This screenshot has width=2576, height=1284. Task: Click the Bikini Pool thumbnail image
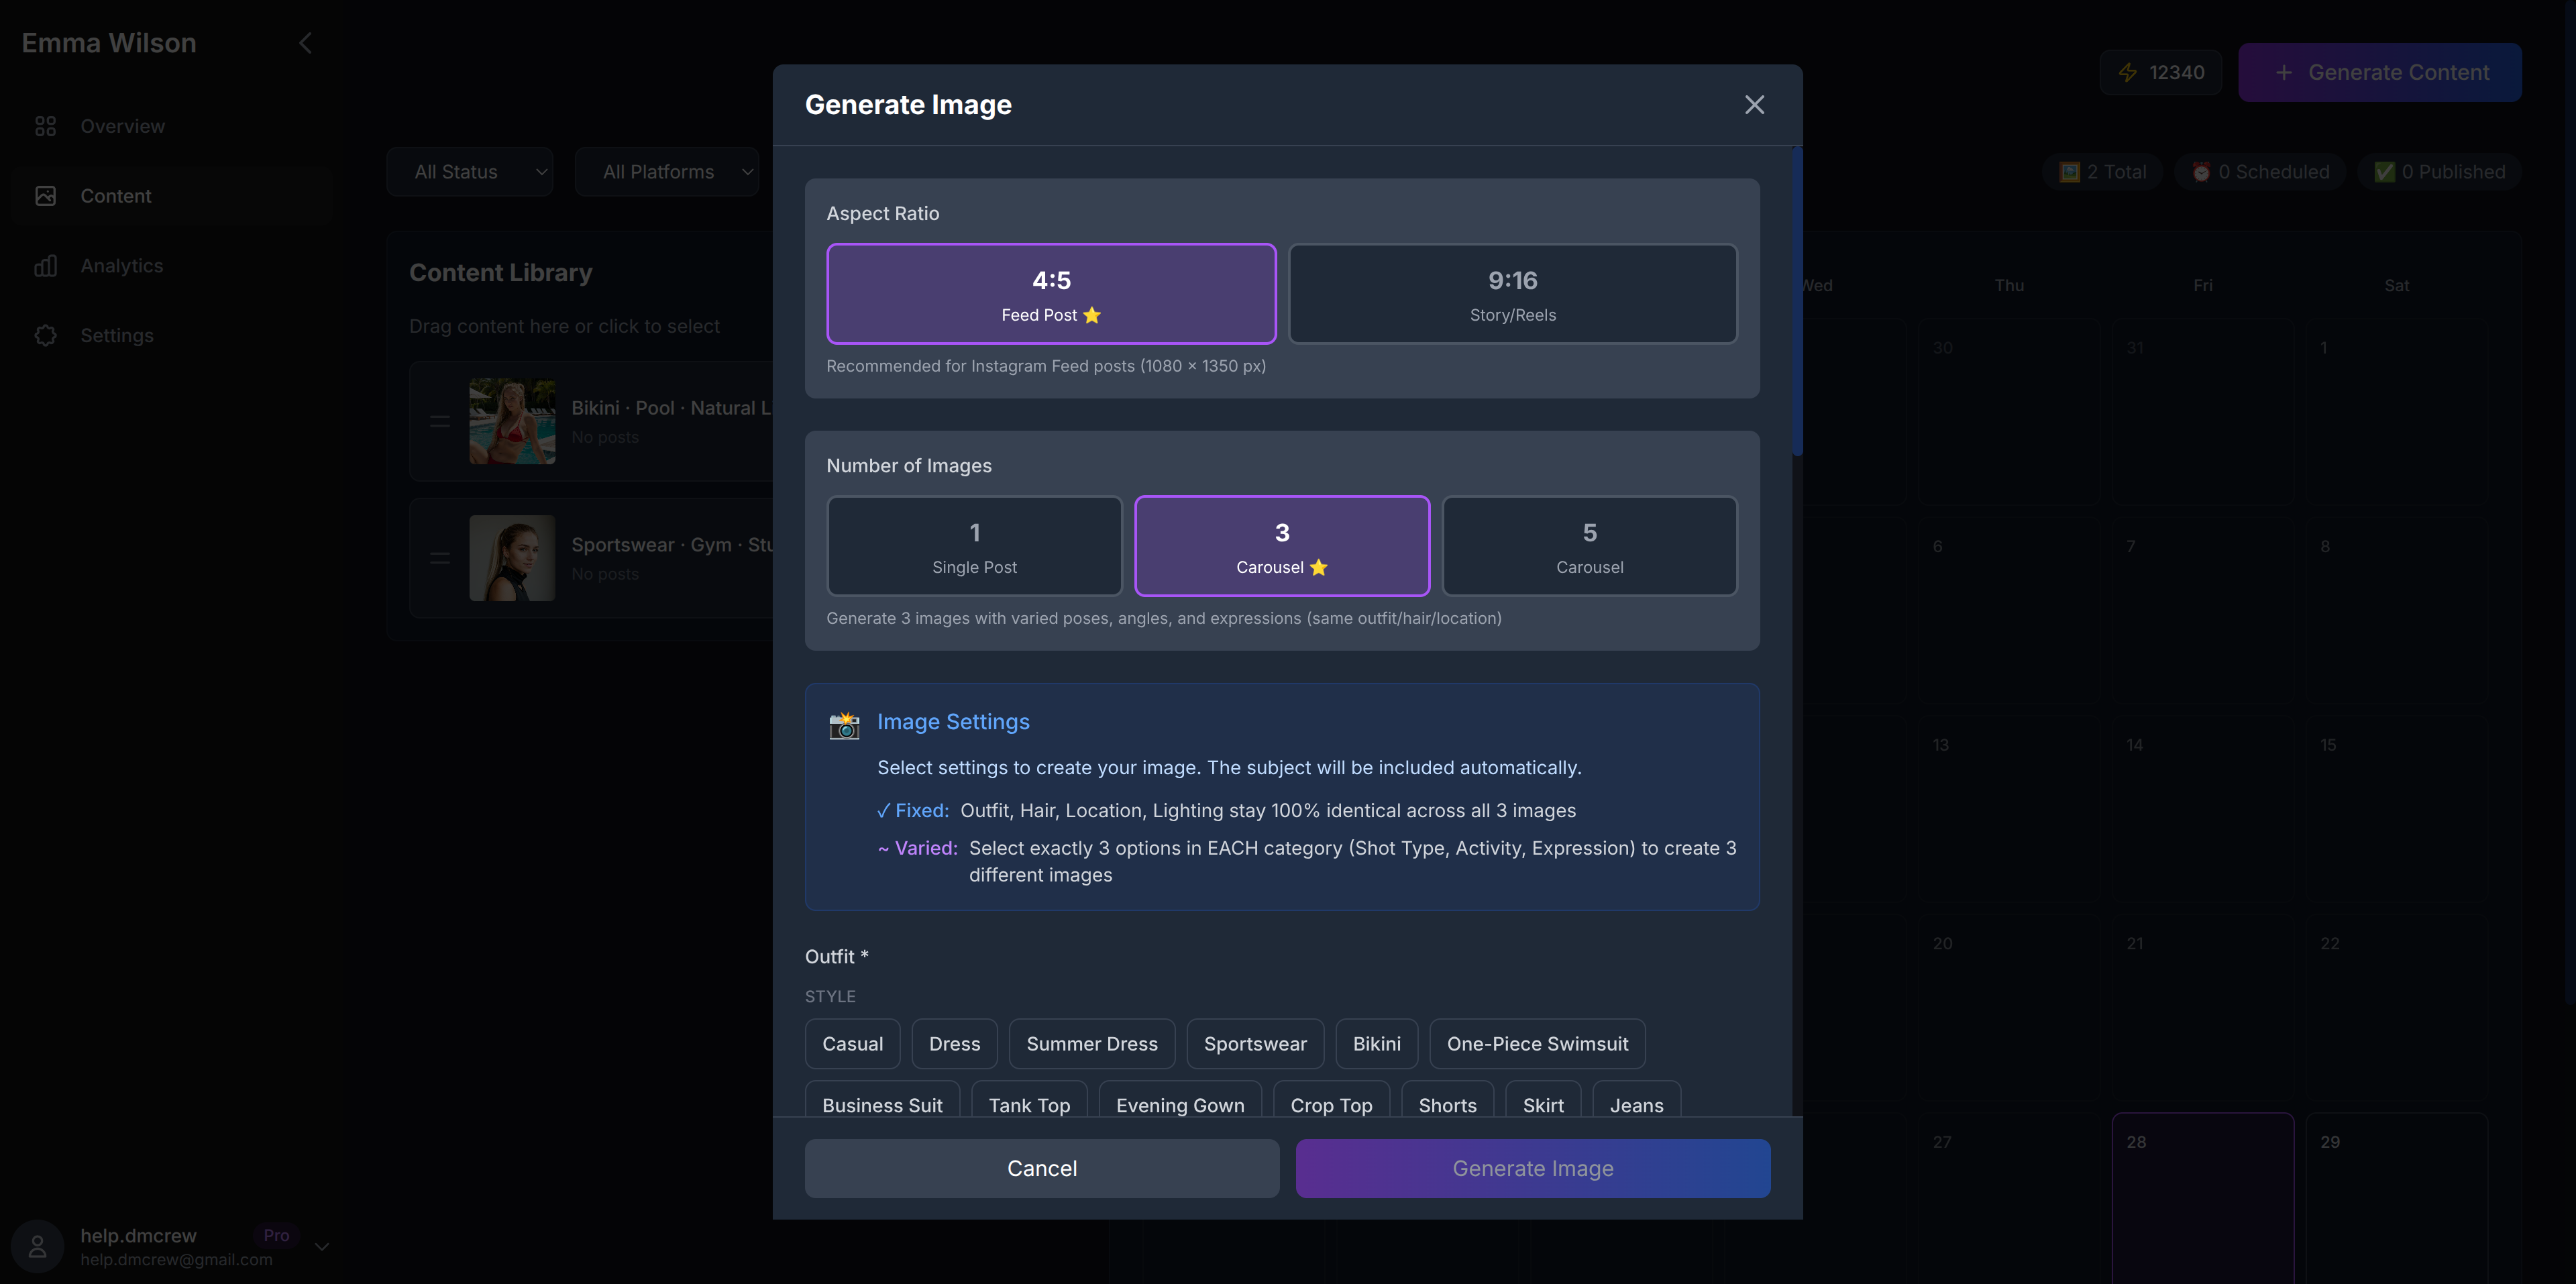pos(511,421)
